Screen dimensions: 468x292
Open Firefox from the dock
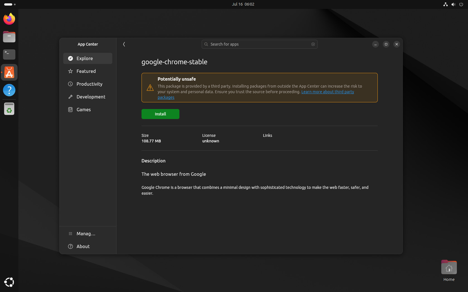click(x=9, y=19)
